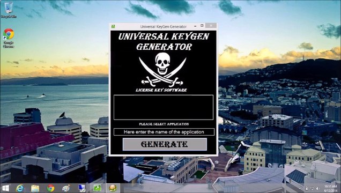341x193 pixels.
Task: Open the taskbar clock and date
Action: 331,188
